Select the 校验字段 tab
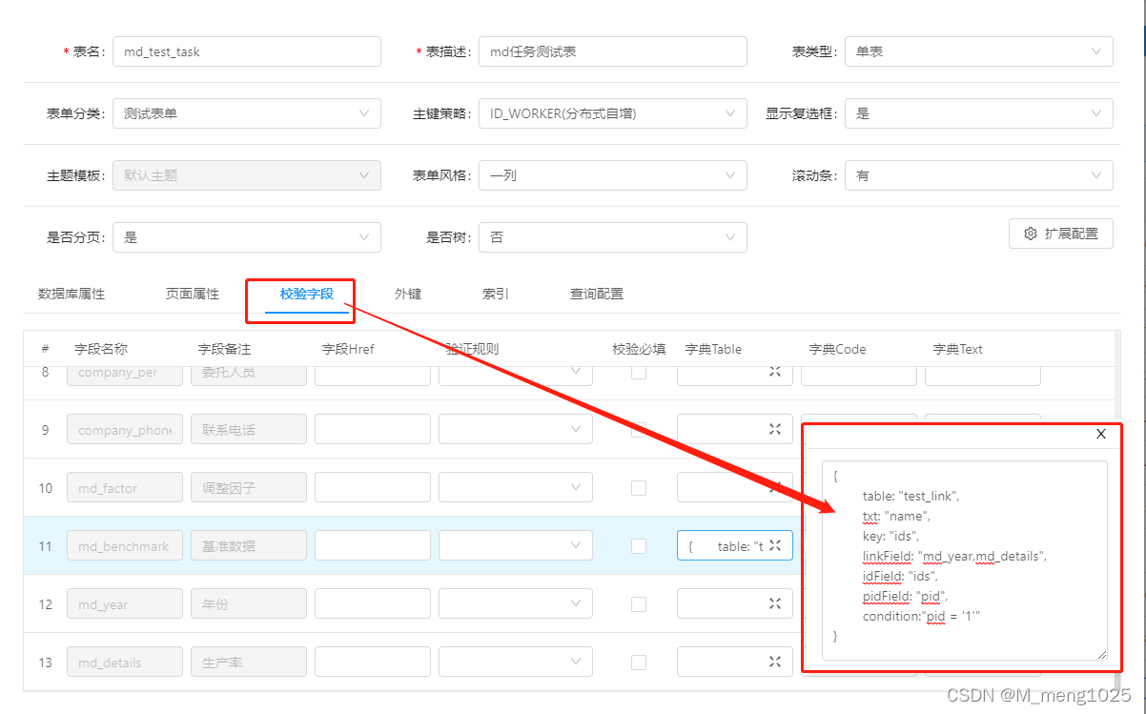This screenshot has height=714, width=1146. [x=307, y=294]
